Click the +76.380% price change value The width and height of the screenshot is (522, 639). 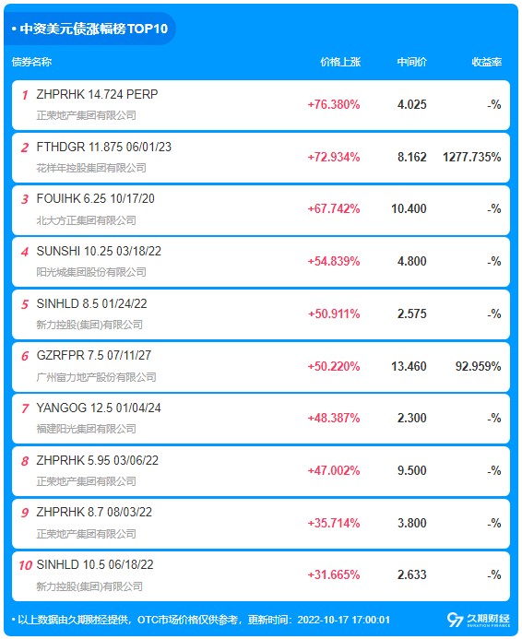pos(334,105)
